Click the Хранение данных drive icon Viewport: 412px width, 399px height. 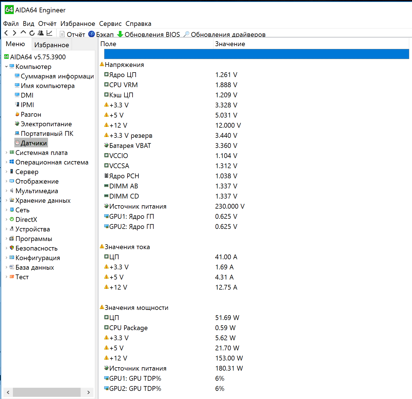pyautogui.click(x=12, y=200)
